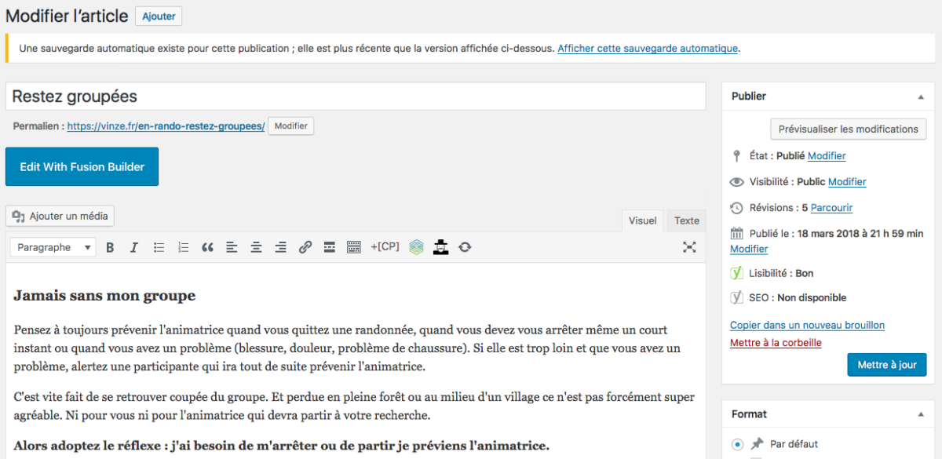Image resolution: width=942 pixels, height=459 pixels.
Task: Insert a blockquote
Action: click(x=207, y=247)
